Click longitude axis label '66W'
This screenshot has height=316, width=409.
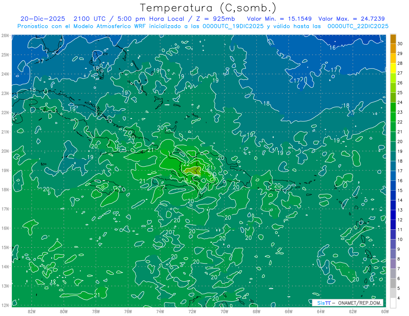tap(289, 312)
